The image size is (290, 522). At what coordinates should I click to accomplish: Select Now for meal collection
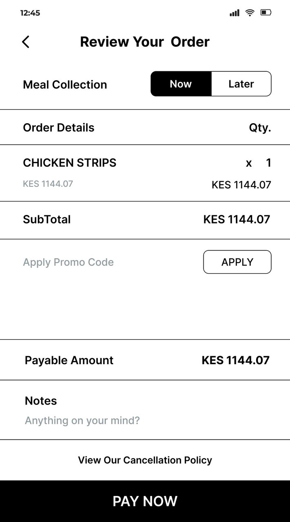pyautogui.click(x=181, y=84)
